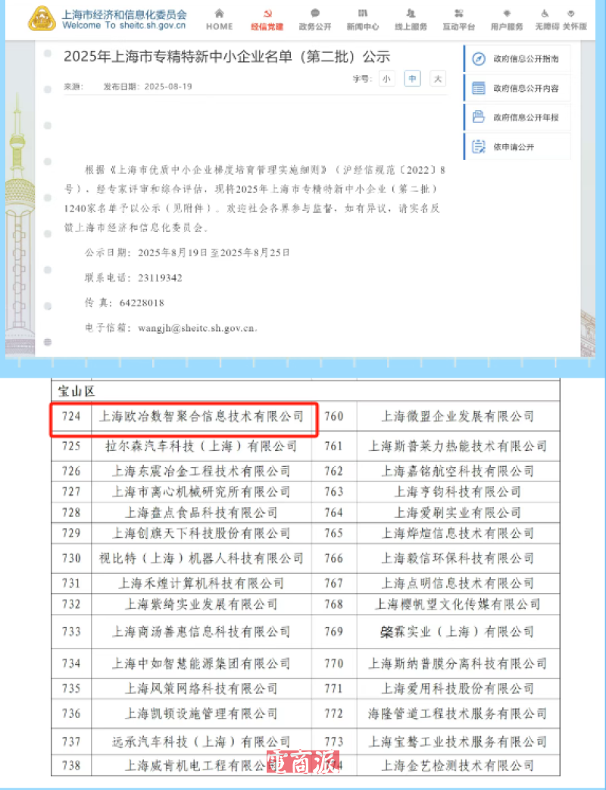
Task: Click row number 733 in the table
Action: coord(71,632)
